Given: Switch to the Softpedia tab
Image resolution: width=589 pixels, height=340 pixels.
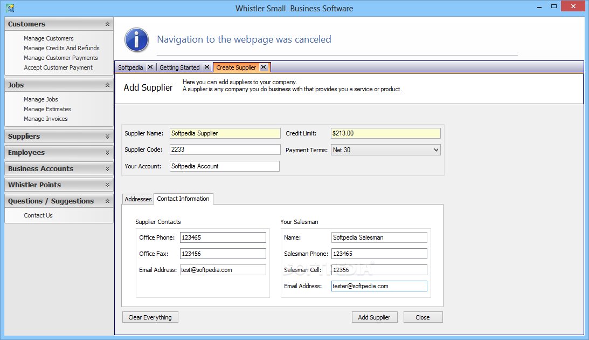Looking at the screenshot, I should (x=130, y=67).
